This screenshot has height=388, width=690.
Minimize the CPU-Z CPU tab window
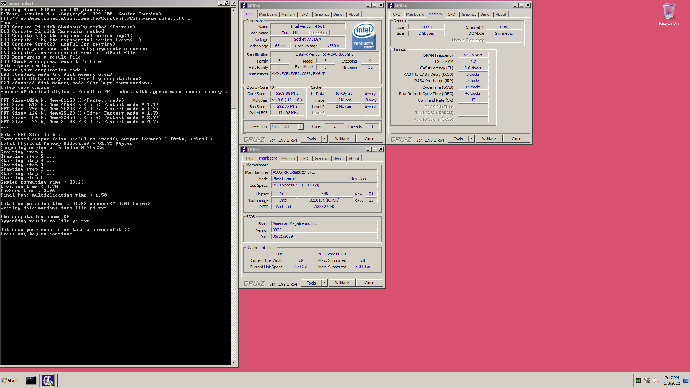[x=368, y=5]
